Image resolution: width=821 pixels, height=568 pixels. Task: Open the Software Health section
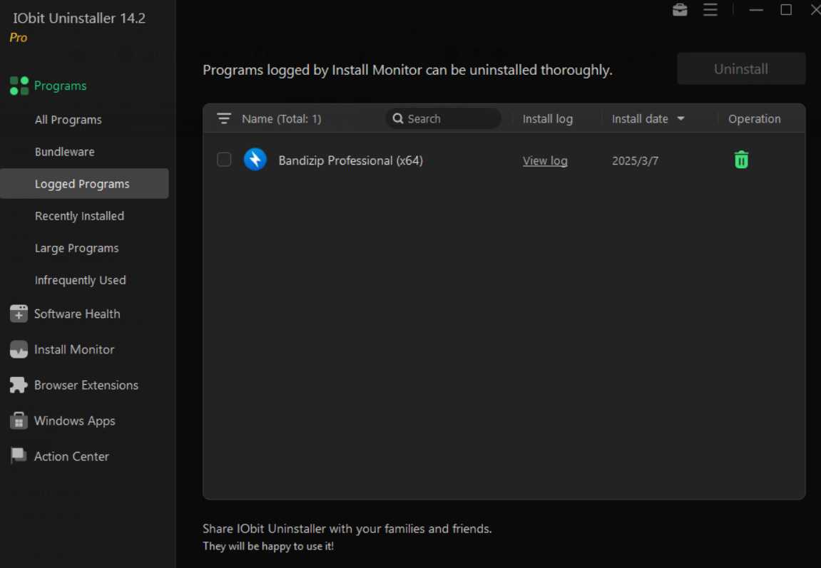pyautogui.click(x=77, y=314)
